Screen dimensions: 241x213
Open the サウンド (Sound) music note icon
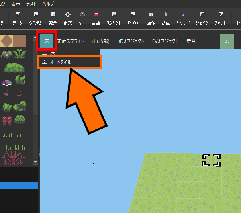click(183, 18)
